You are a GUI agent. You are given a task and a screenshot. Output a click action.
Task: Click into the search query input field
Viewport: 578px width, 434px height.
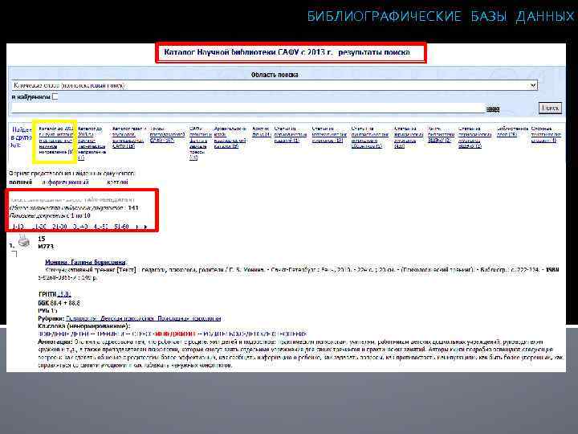[x=248, y=108]
